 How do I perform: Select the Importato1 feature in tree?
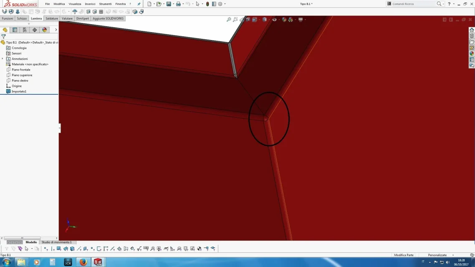[x=19, y=91]
